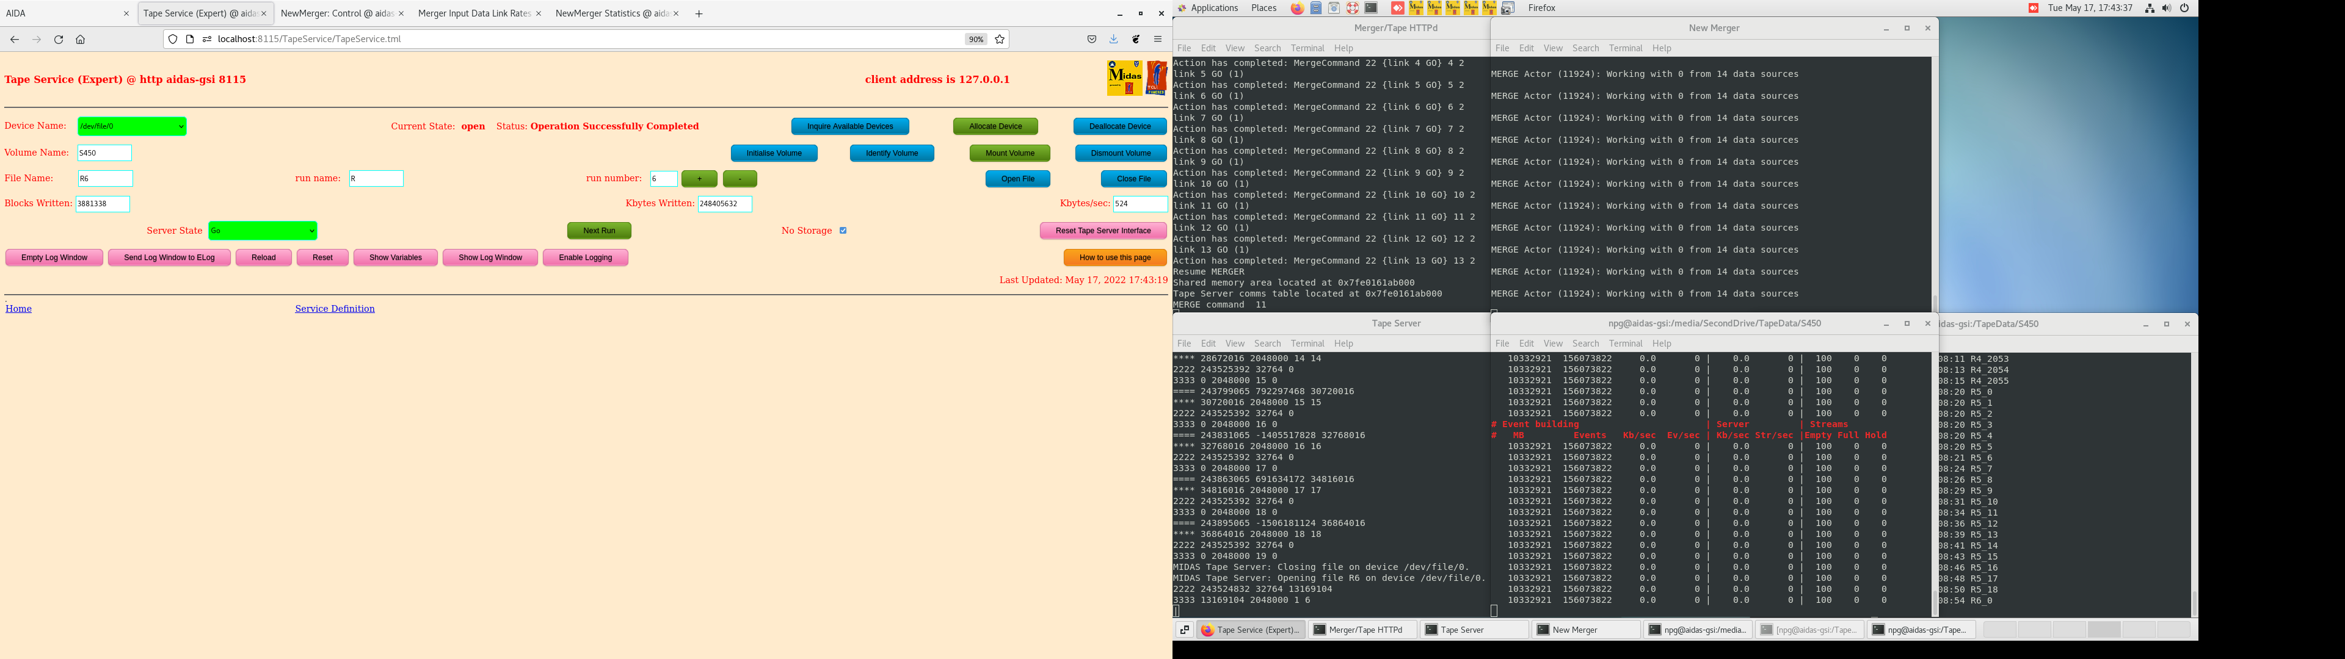
Task: Open the Applications menu
Action: pos(1213,8)
